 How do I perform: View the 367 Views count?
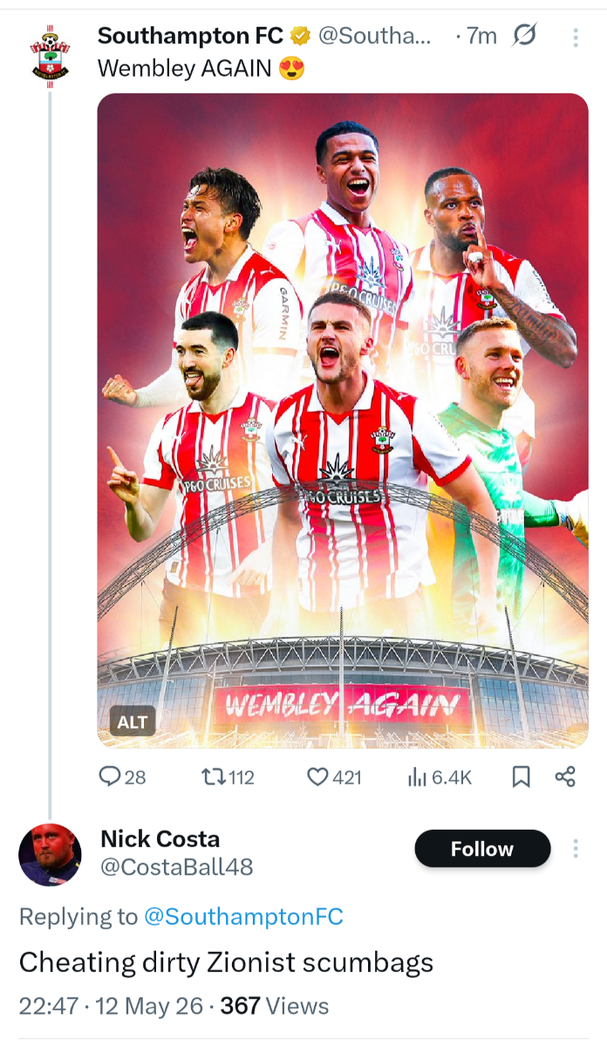pyautogui.click(x=275, y=1006)
